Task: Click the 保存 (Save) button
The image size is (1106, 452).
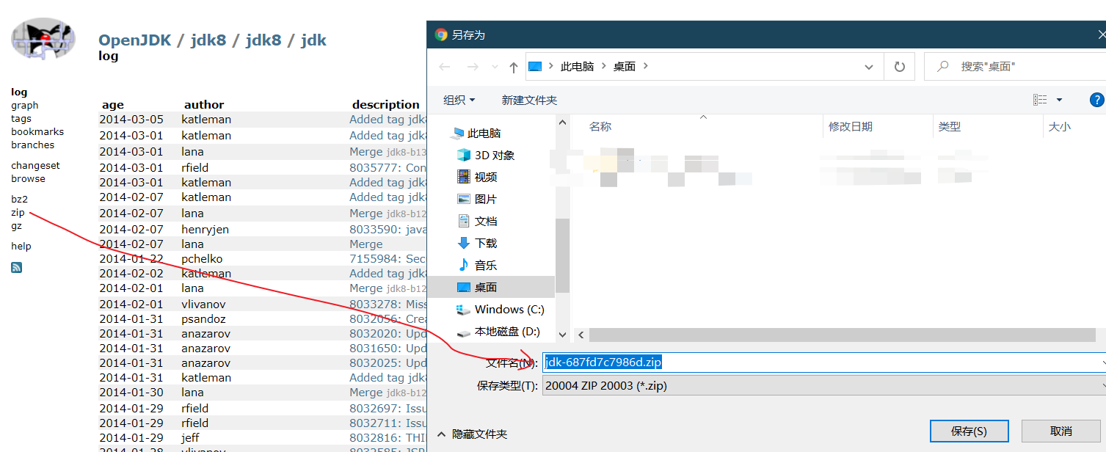Action: (x=969, y=431)
